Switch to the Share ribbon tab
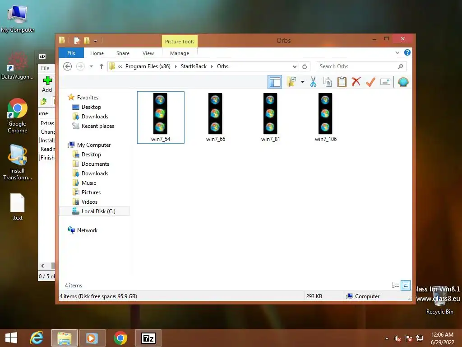This screenshot has width=462, height=347. pyautogui.click(x=123, y=53)
